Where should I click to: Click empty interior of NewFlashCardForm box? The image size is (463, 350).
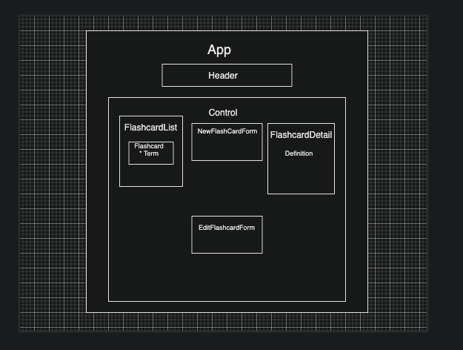pos(227,149)
